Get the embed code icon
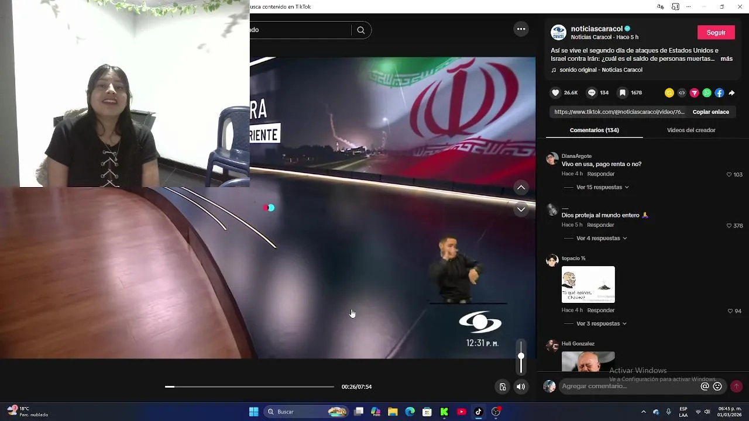Image resolution: width=749 pixels, height=421 pixels. pyautogui.click(x=682, y=93)
